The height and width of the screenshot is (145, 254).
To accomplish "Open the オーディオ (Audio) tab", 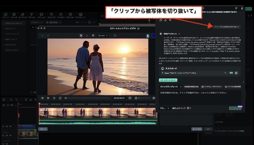I will click(22, 16).
